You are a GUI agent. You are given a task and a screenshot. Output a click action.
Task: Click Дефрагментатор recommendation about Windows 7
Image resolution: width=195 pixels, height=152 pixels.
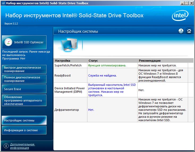tap(162, 110)
